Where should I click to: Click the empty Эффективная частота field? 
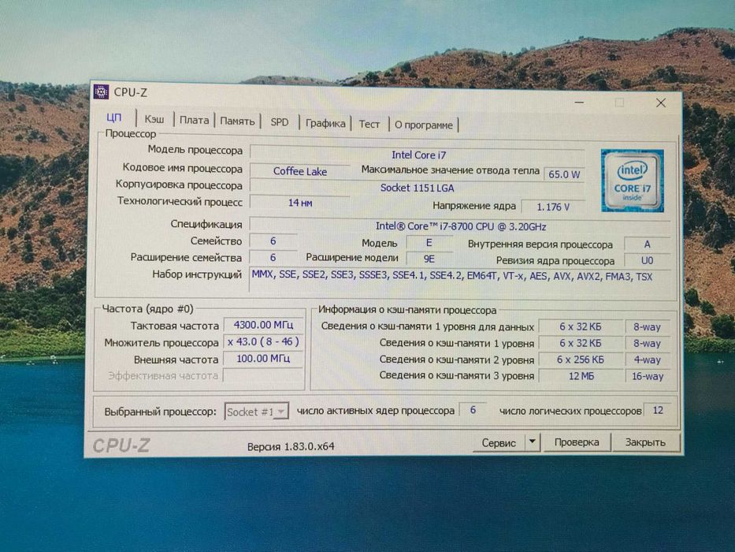(263, 375)
